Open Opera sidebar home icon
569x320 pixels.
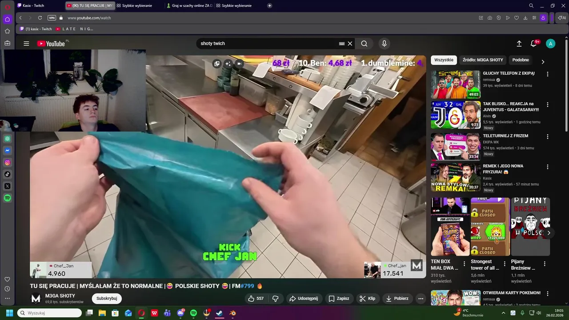pyautogui.click(x=7, y=19)
